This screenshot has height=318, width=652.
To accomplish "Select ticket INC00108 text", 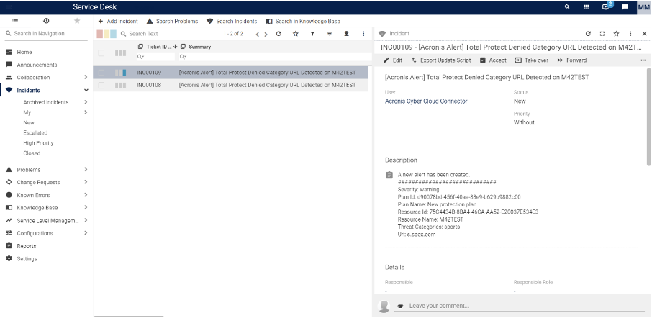I will pos(149,85).
